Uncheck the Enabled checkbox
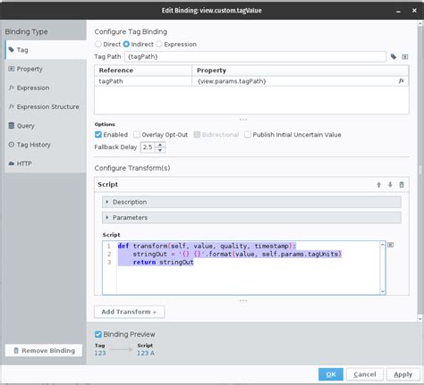 (x=98, y=135)
